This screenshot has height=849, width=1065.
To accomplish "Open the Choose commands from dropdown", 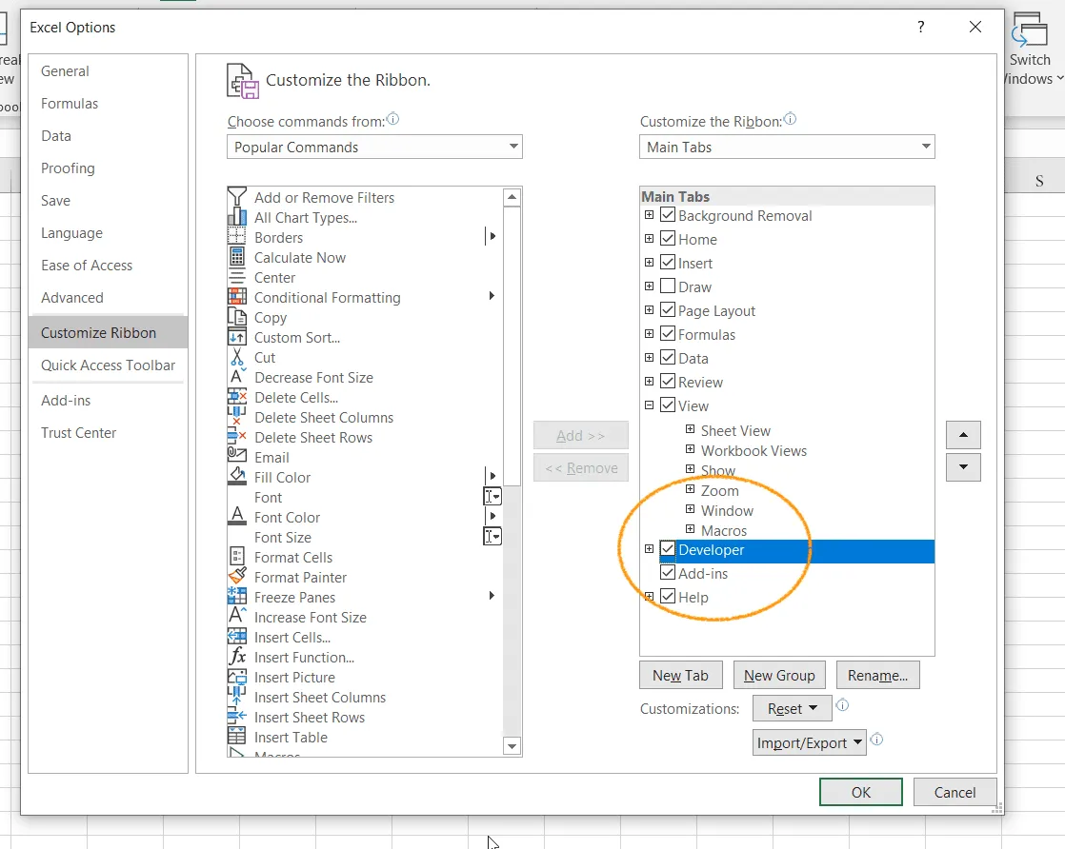I will pyautogui.click(x=512, y=147).
